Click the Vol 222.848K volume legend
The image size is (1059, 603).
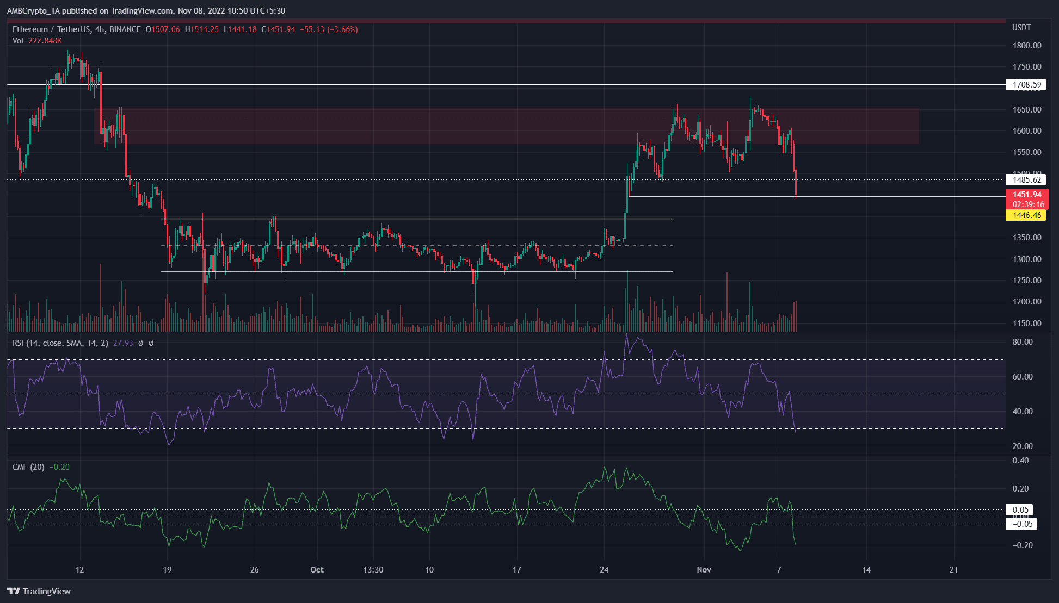click(37, 41)
